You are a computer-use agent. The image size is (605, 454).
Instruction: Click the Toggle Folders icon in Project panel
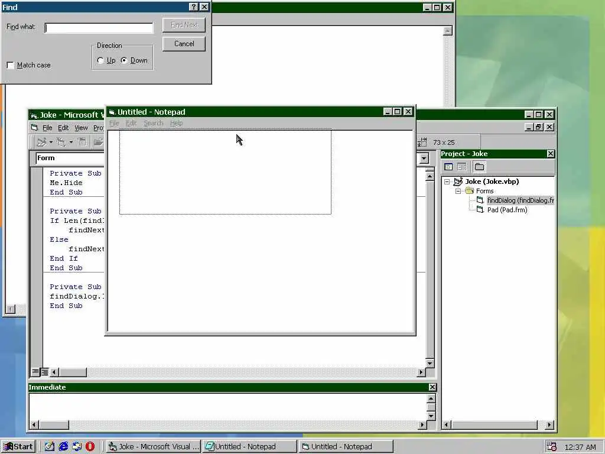click(479, 167)
